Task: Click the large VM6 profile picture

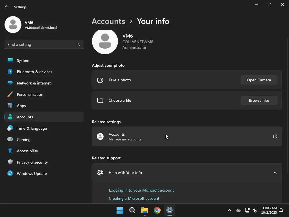Action: click(105, 42)
